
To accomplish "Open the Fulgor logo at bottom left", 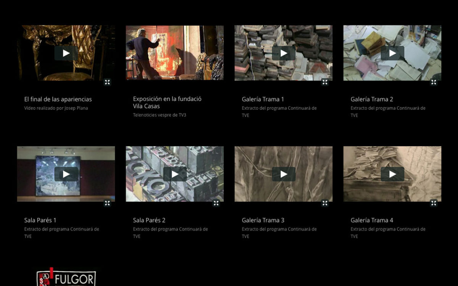I will pyautogui.click(x=66, y=278).
